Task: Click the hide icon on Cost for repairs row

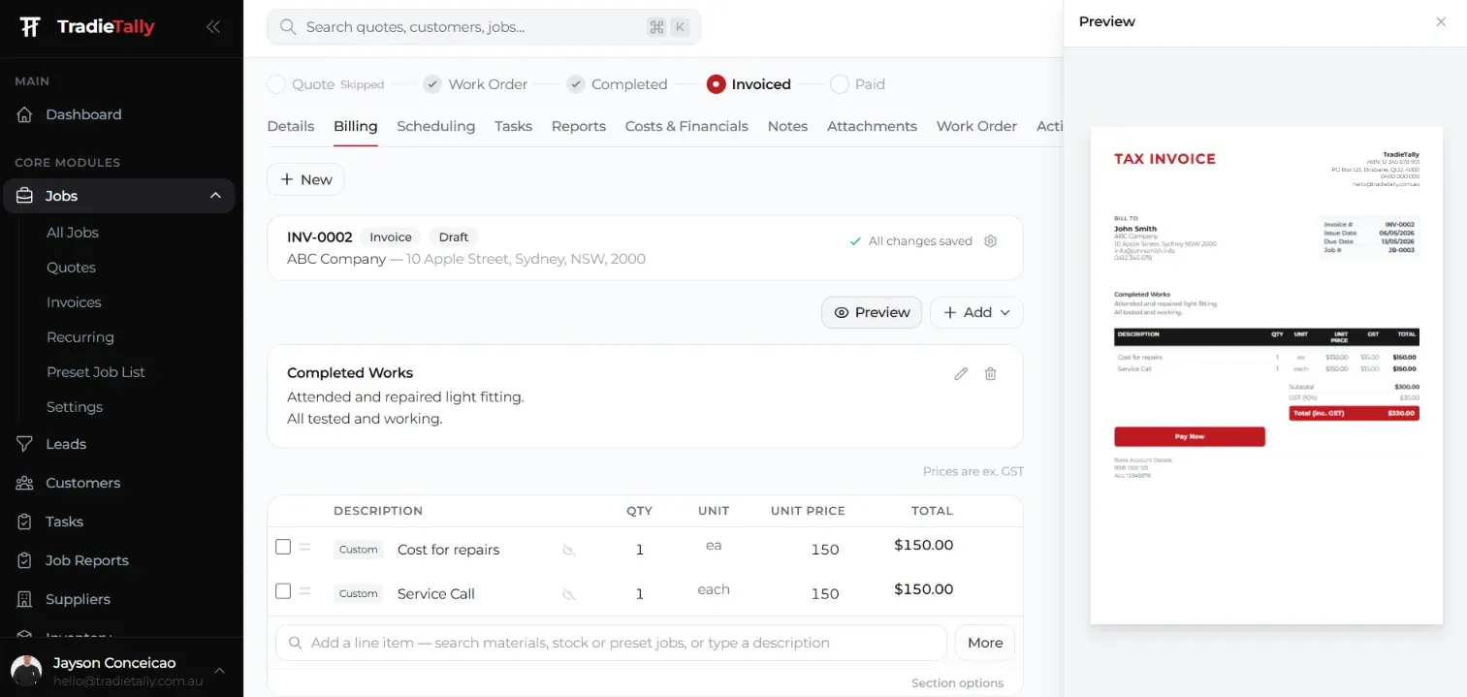Action: click(x=569, y=550)
